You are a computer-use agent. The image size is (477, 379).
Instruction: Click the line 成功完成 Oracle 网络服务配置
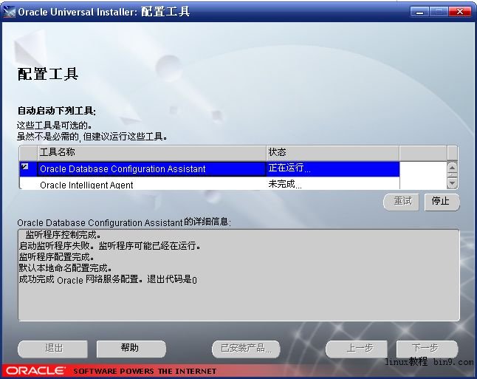(108, 279)
